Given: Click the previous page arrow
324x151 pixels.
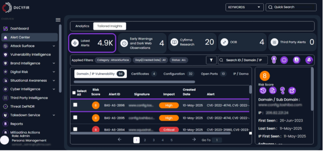Looking at the screenshot, I should click(119, 140).
